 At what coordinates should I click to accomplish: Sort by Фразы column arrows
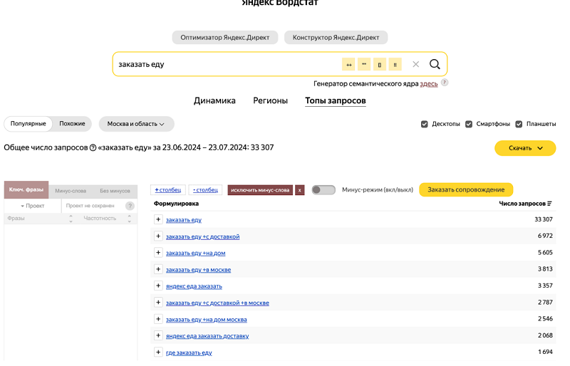[x=71, y=219]
